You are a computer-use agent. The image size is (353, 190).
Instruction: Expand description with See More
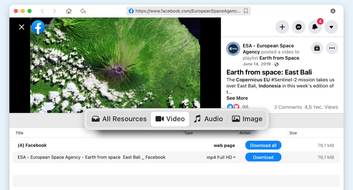pyautogui.click(x=237, y=98)
